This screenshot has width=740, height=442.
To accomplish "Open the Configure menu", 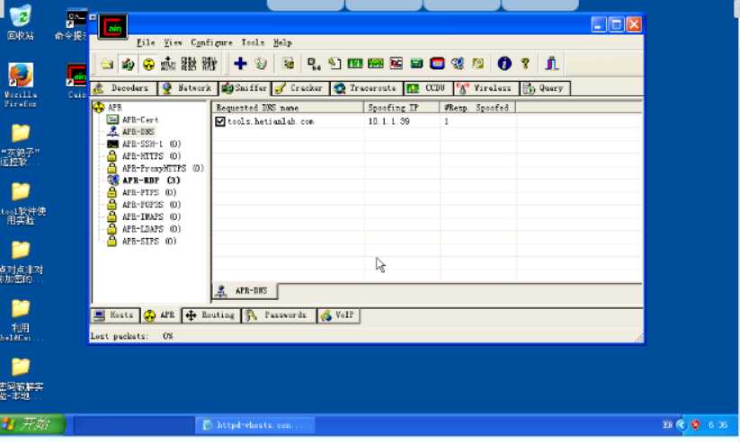I will pos(211,43).
